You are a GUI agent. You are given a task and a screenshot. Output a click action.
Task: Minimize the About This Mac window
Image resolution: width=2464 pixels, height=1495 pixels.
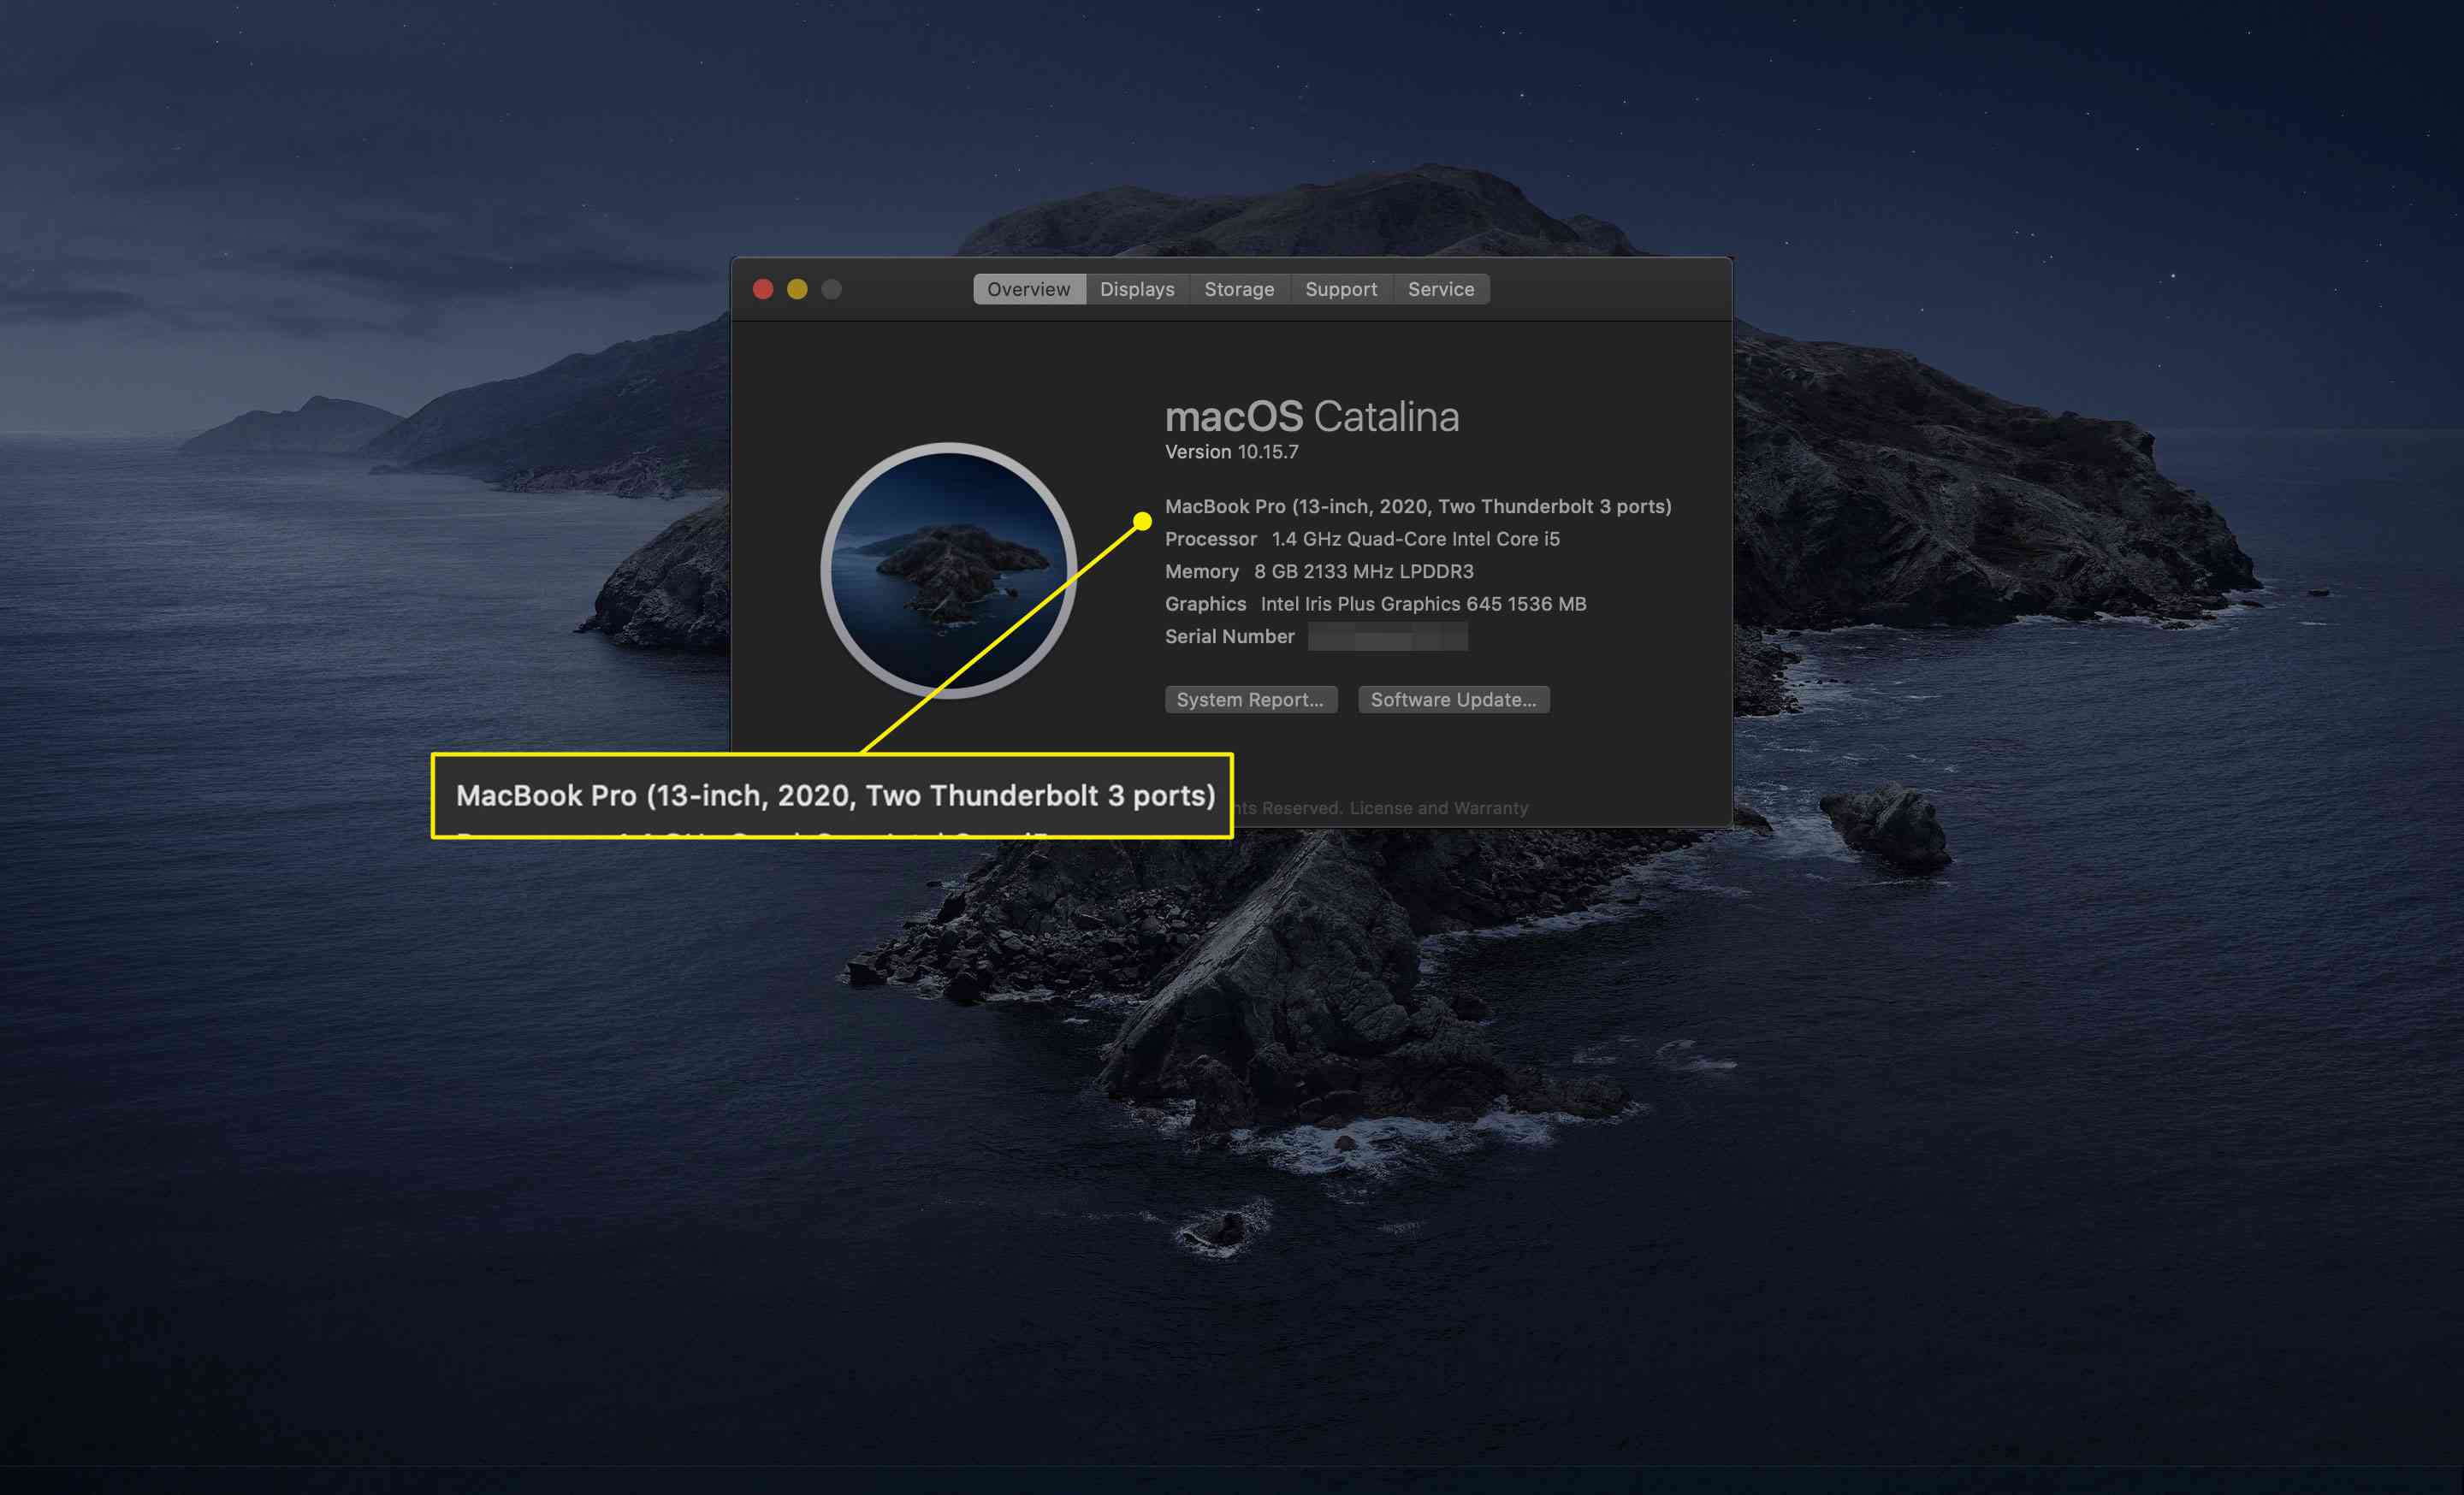[797, 289]
